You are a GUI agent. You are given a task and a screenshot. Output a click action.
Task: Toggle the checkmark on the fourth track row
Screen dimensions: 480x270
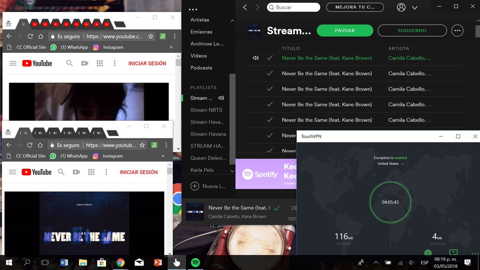click(270, 104)
